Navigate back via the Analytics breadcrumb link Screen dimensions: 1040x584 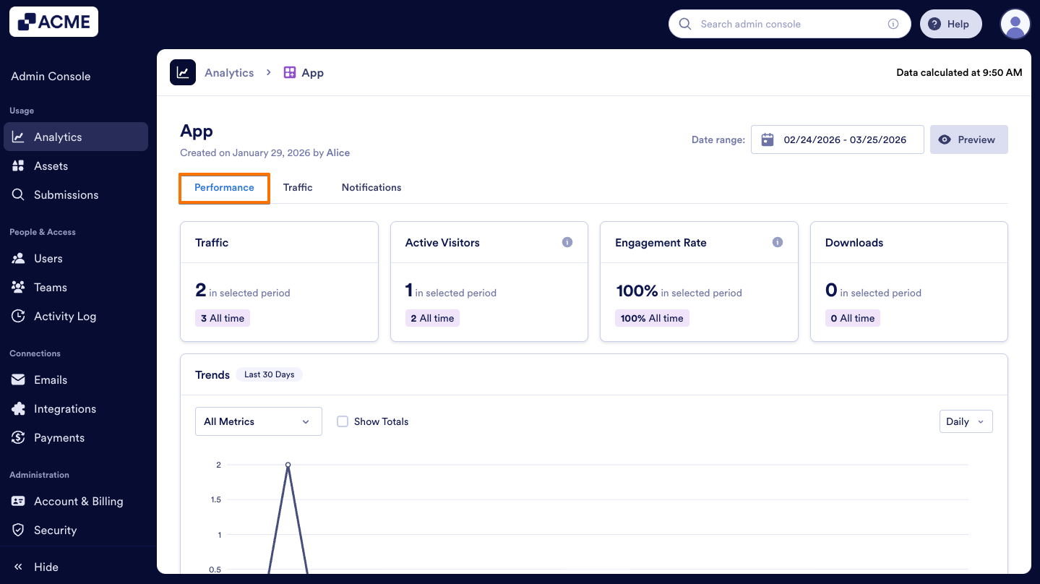tap(228, 72)
